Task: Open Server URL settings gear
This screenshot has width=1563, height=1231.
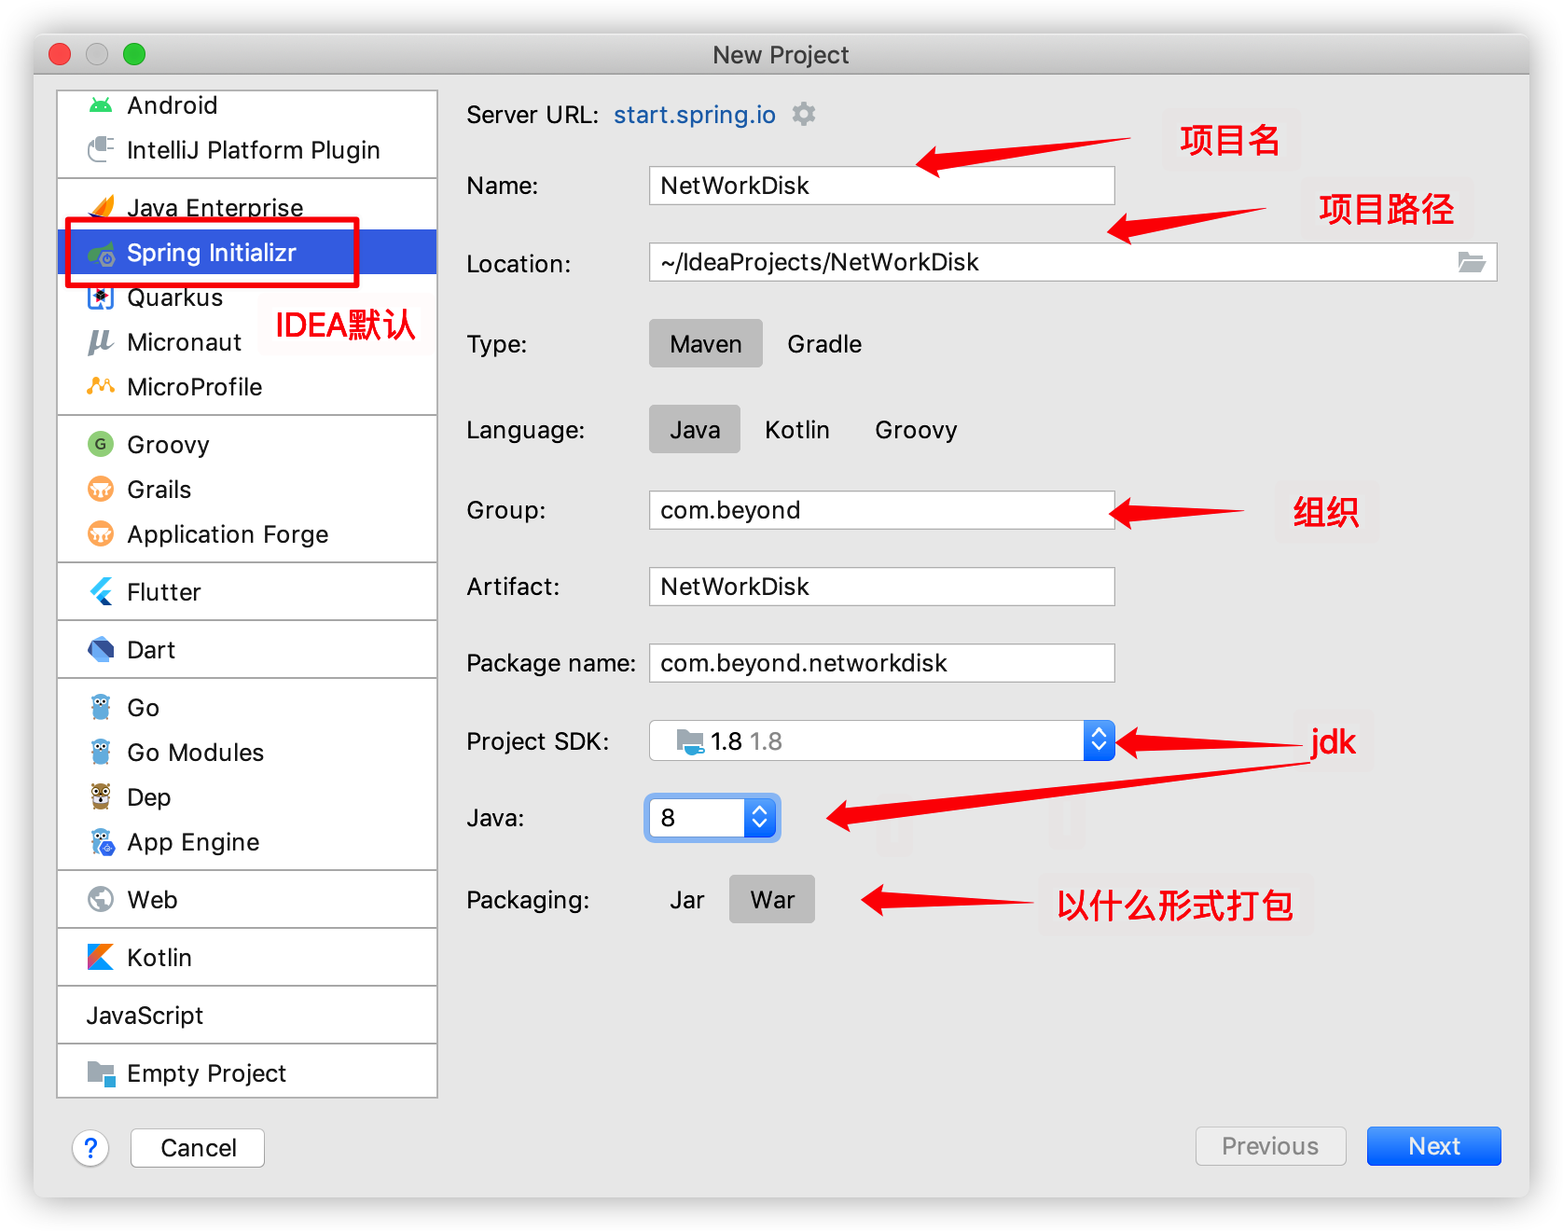Action: pyautogui.click(x=804, y=115)
